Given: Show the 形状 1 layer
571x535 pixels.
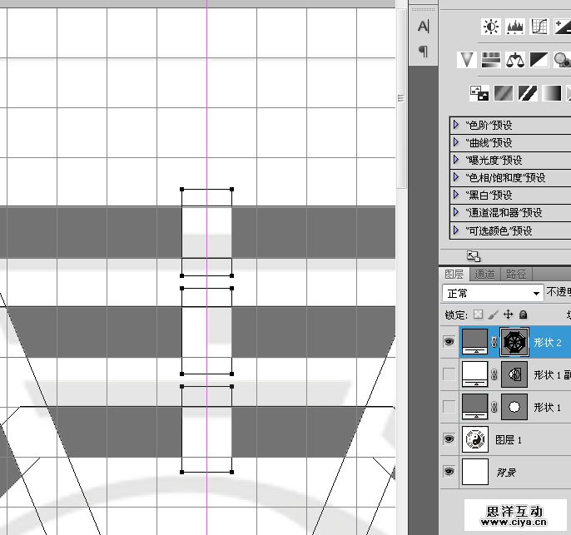Looking at the screenshot, I should [x=449, y=407].
